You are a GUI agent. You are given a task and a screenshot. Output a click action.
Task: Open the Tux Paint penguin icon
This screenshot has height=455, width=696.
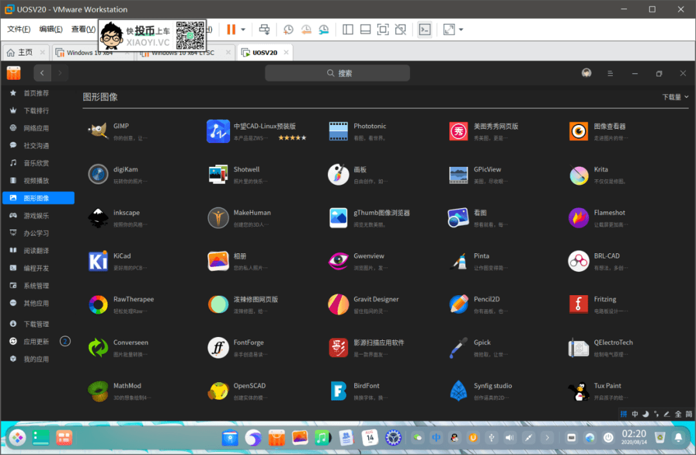[579, 391]
